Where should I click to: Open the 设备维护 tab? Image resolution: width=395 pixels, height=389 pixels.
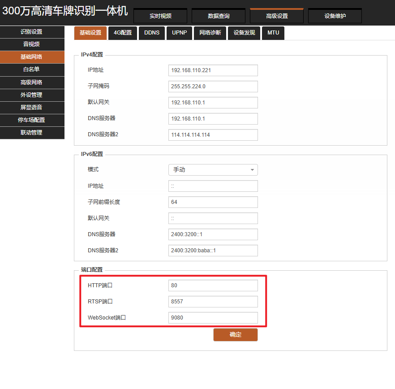[335, 16]
